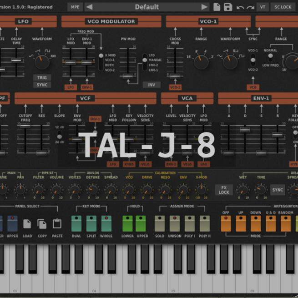Toggle the VT button

click(263, 7)
